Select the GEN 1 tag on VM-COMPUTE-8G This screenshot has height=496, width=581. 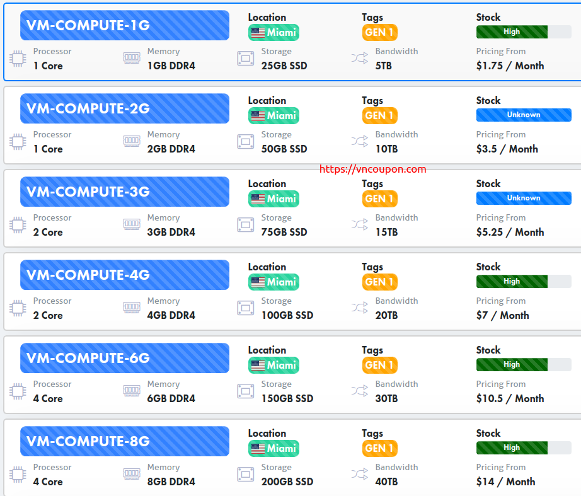tap(380, 448)
